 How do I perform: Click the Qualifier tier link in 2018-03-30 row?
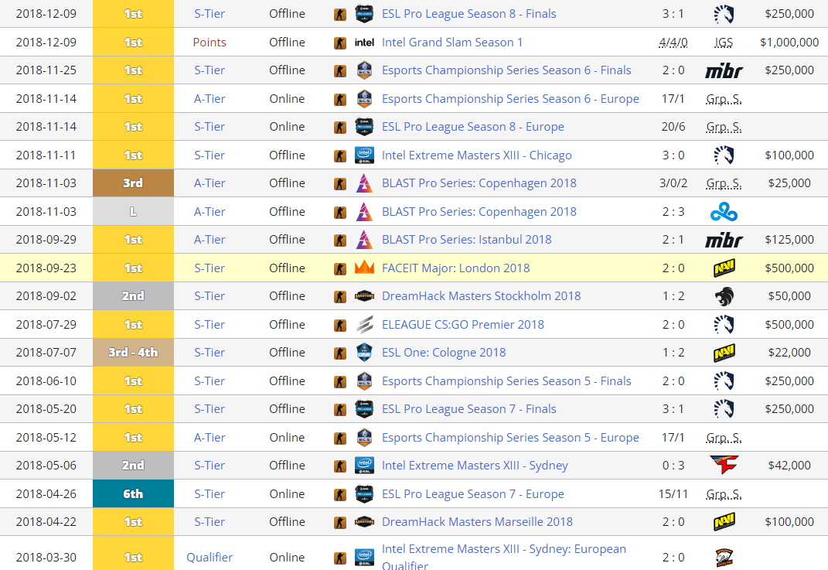[210, 558]
